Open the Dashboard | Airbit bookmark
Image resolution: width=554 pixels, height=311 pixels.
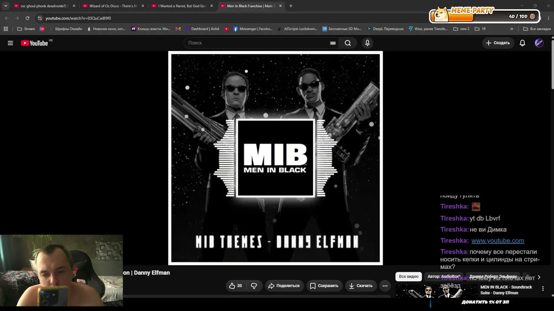click(203, 29)
